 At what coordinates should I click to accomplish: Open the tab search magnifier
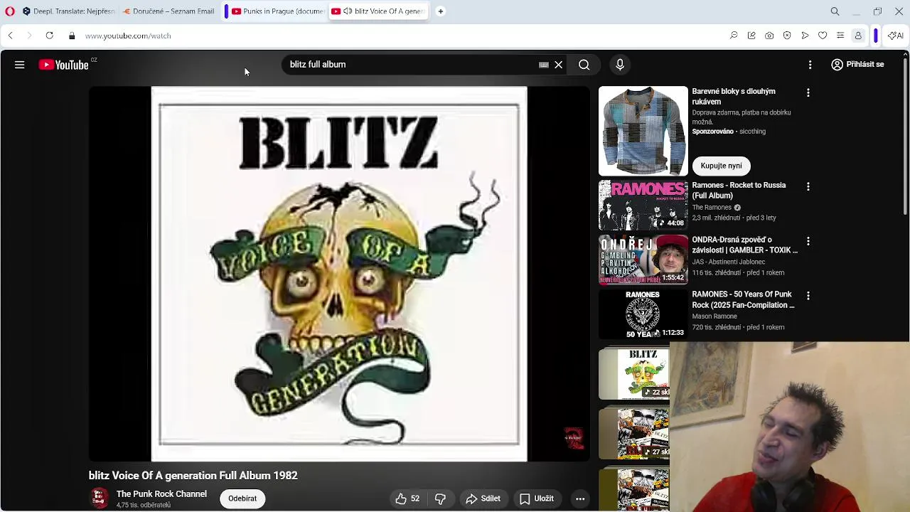coord(835,11)
